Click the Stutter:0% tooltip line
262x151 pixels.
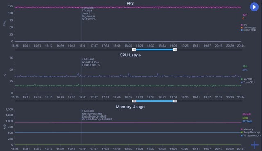coord(89,19)
